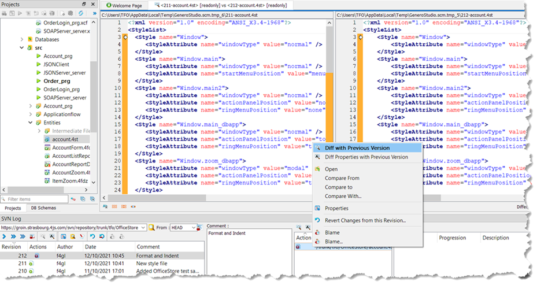
Task: Click the single-arrow Next log icon
Action: pos(4,236)
